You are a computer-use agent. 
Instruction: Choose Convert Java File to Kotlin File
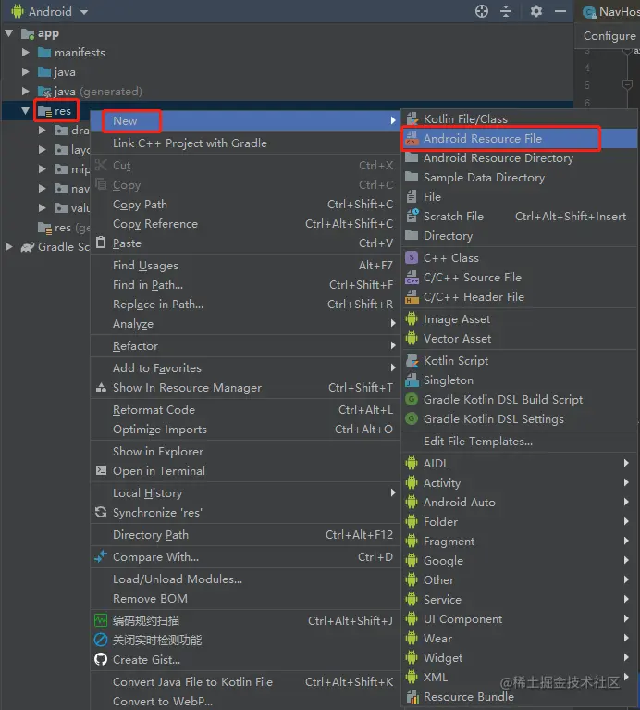[245, 682]
